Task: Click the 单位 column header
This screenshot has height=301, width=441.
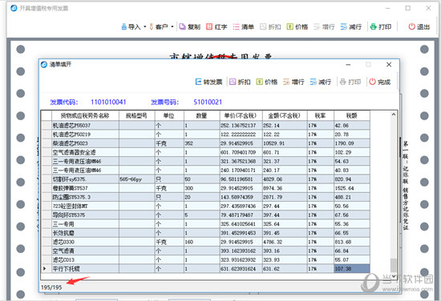Action: [169, 115]
